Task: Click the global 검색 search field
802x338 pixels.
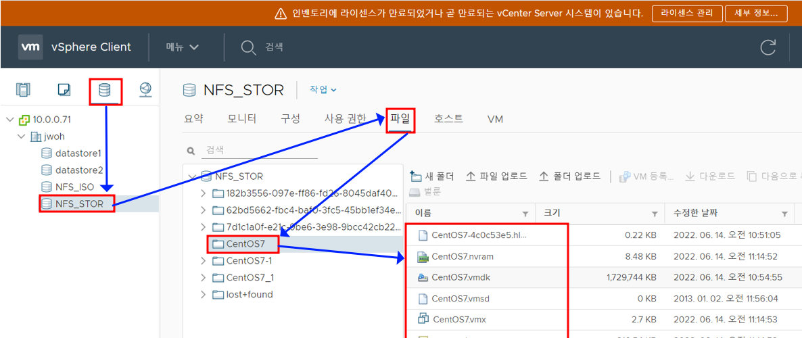Action: pyautogui.click(x=274, y=47)
